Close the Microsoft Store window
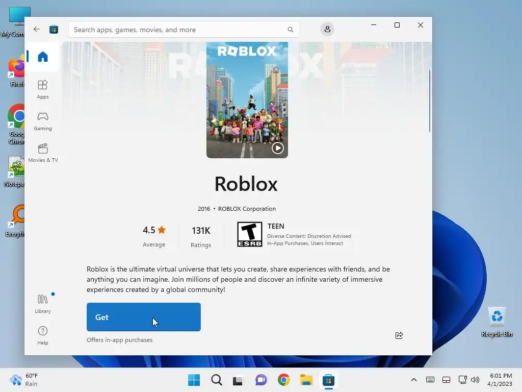522x392 pixels. tap(421, 25)
